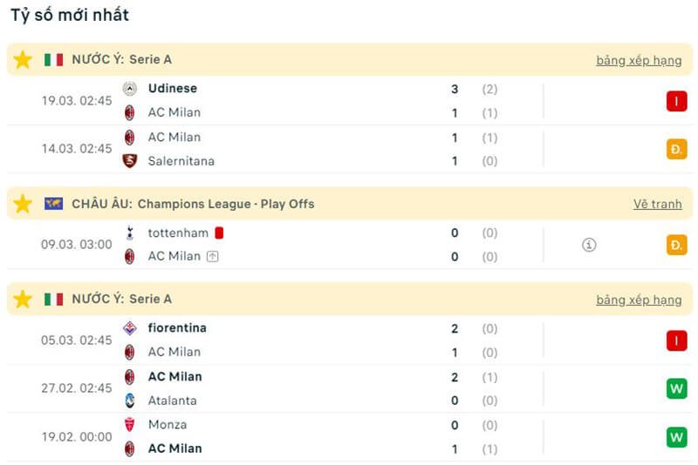This screenshot has height=465, width=698.
Task: Open the bottom "bảng xếp hạng" standings link
Action: pyautogui.click(x=639, y=300)
